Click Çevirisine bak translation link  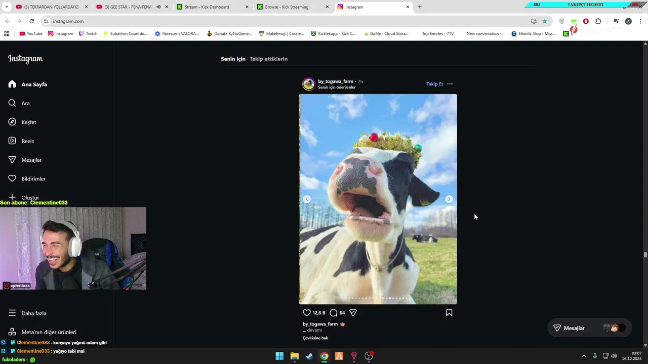tap(315, 338)
